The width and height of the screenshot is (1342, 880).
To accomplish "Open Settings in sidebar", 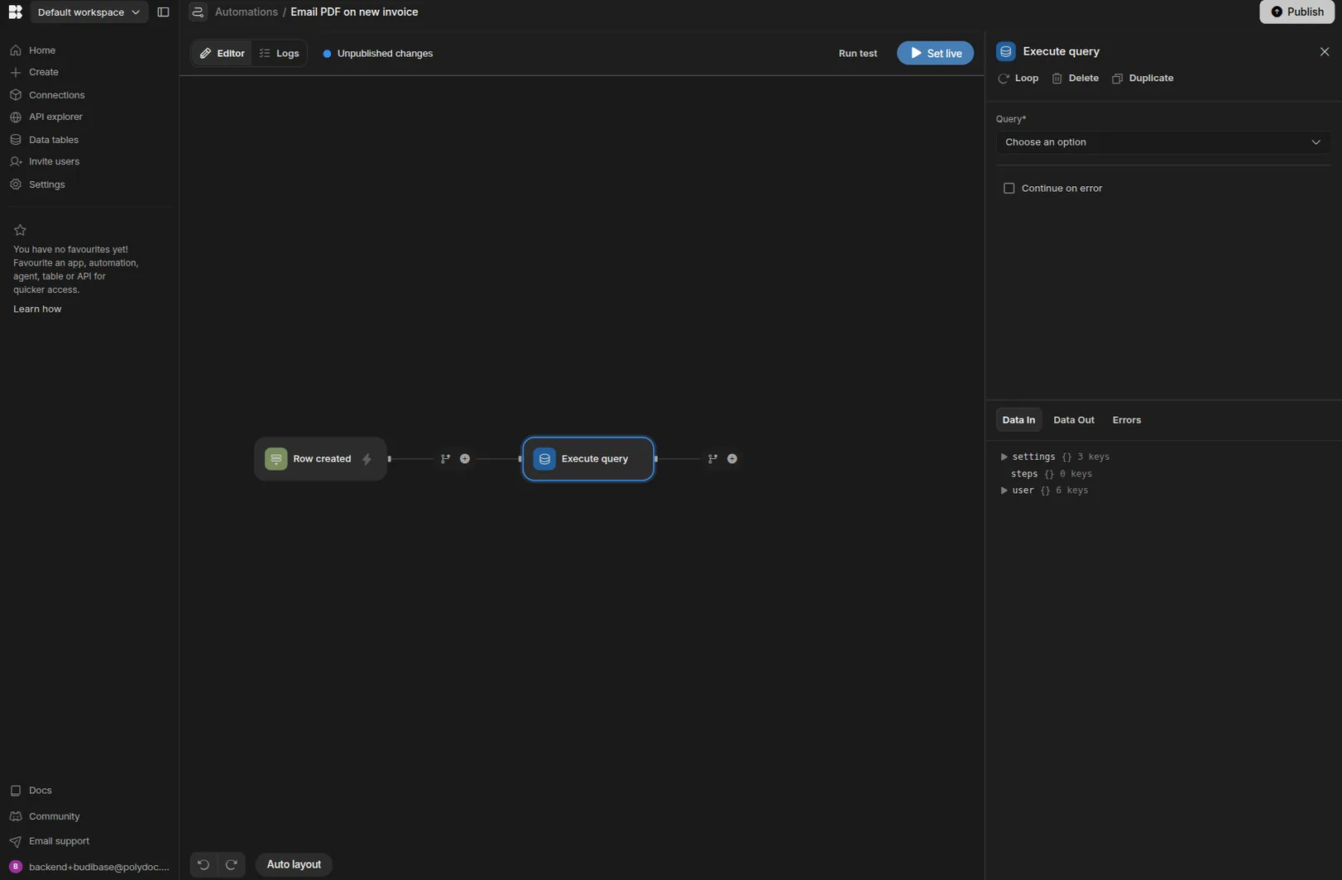I will point(46,184).
